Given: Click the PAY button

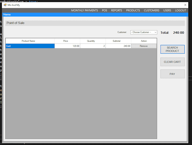Looking at the screenshot, I should point(173,74).
